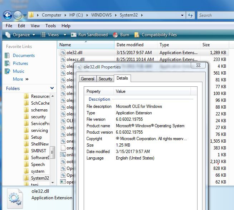Click the Property column header
Image resolution: width=234 pixels, height=210 pixels.
99,91
